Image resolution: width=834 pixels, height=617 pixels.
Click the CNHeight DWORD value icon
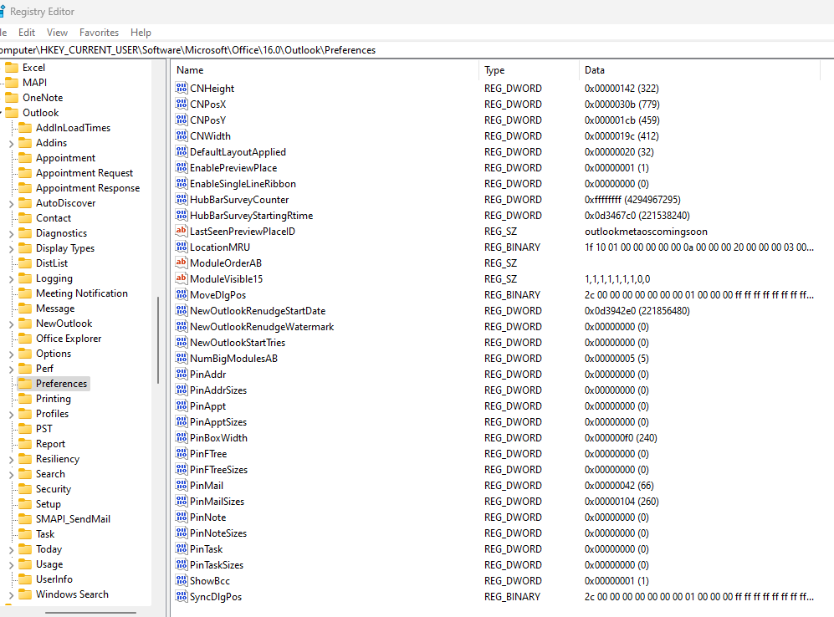[x=182, y=89]
